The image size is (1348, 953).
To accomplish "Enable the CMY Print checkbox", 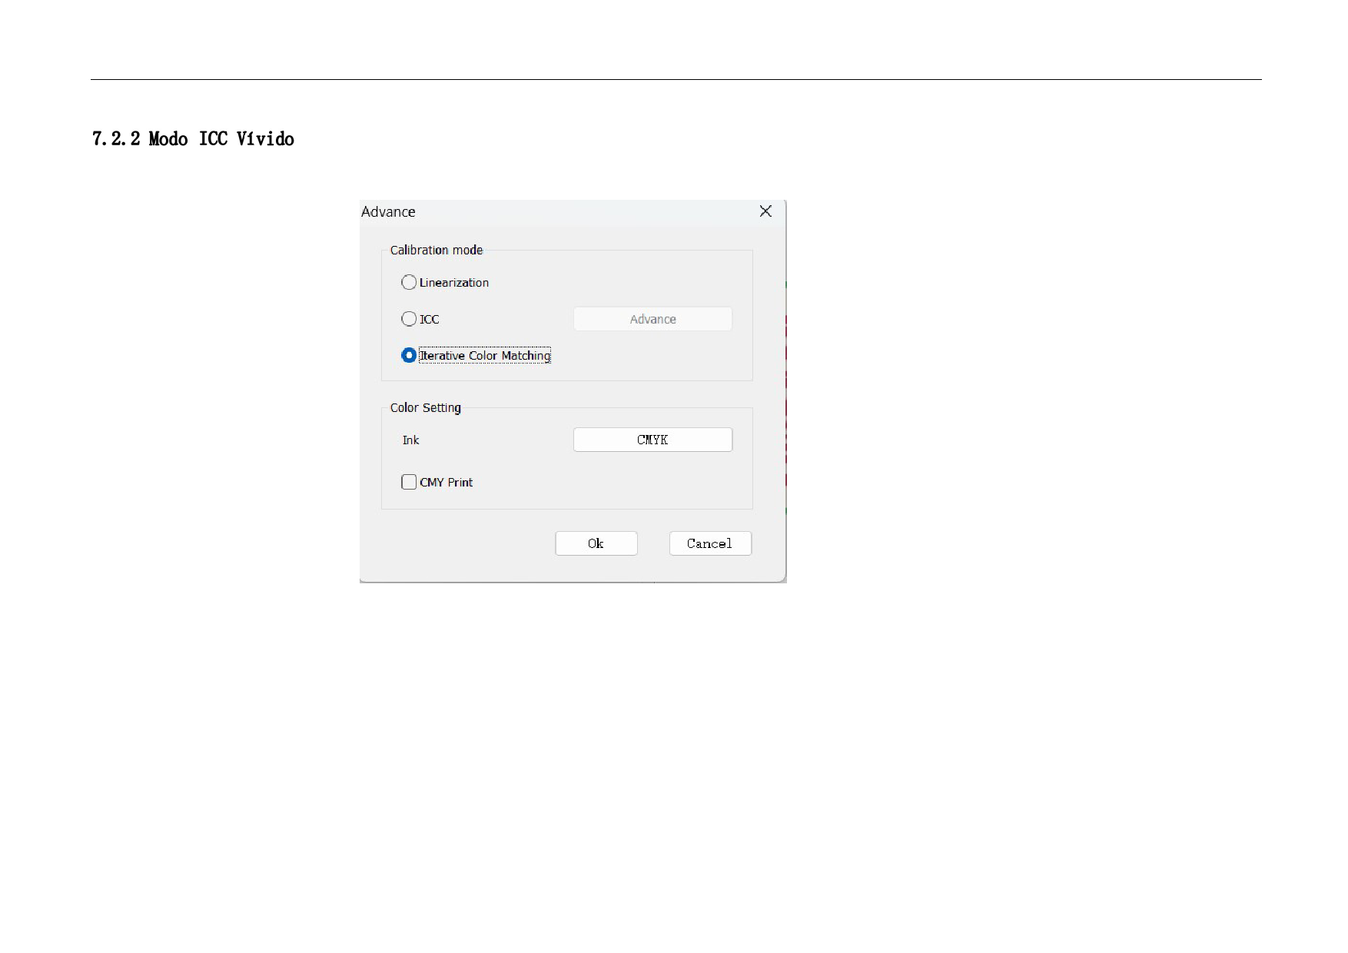I will 409,482.
